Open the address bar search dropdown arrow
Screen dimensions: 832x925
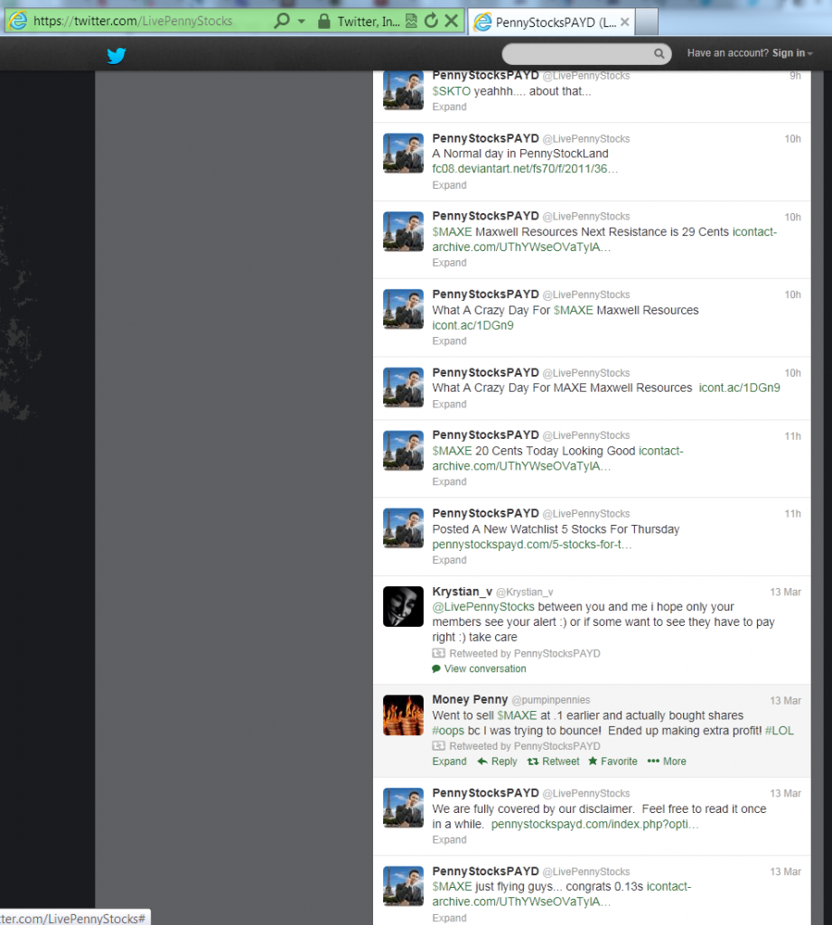click(x=301, y=20)
